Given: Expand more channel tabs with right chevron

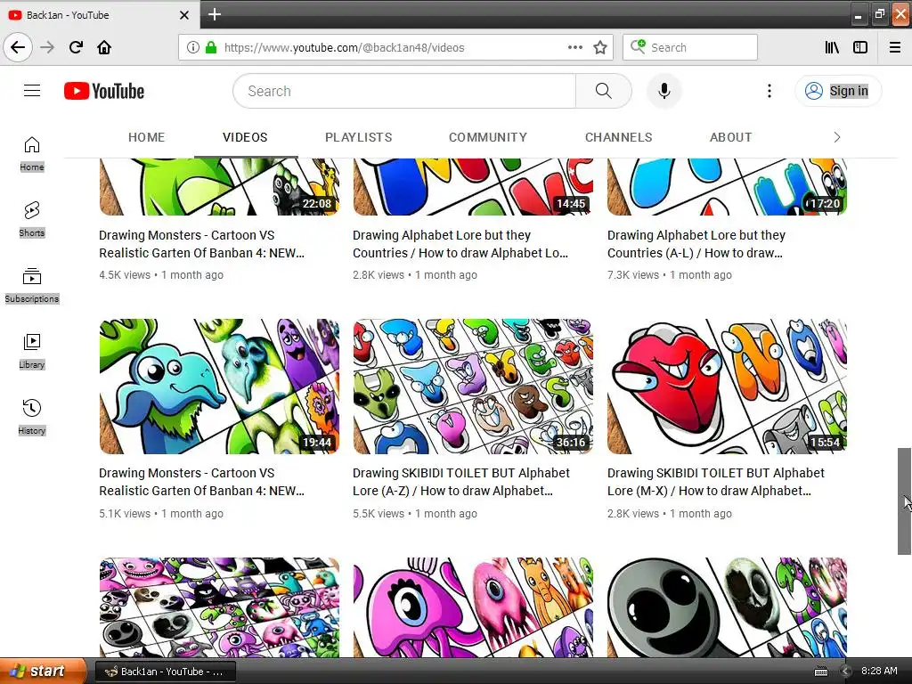Looking at the screenshot, I should pyautogui.click(x=836, y=137).
